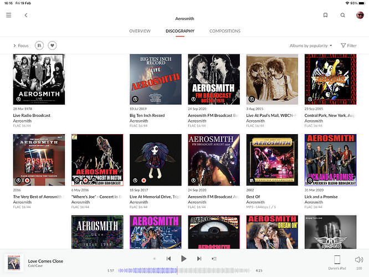
Task: Click Qobuz badge on Central Park cover
Action: click(x=310, y=99)
